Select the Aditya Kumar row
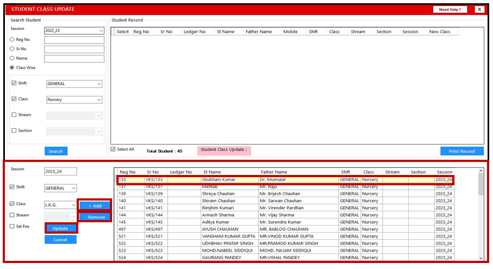Image resolution: width=493 pixels, height=269 pixels. coord(286,222)
